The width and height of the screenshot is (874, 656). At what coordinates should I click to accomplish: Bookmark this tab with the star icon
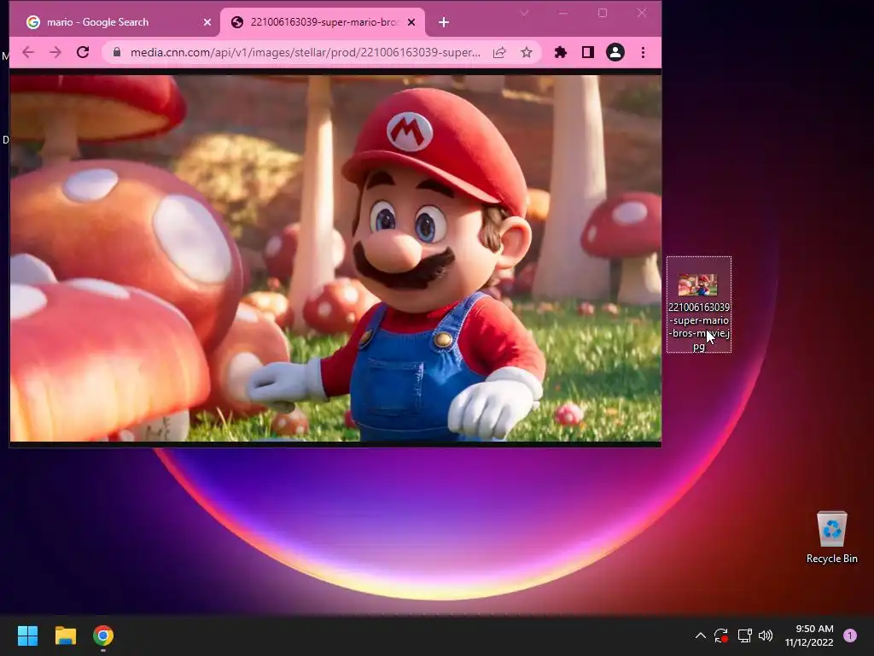(x=526, y=52)
